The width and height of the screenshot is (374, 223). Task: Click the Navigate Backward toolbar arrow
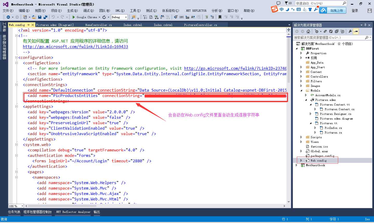[x=8, y=17]
